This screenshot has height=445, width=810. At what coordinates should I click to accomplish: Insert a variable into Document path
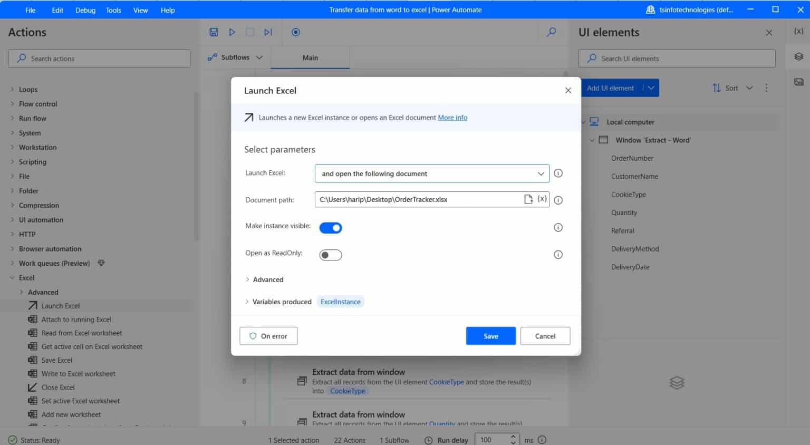pos(542,199)
